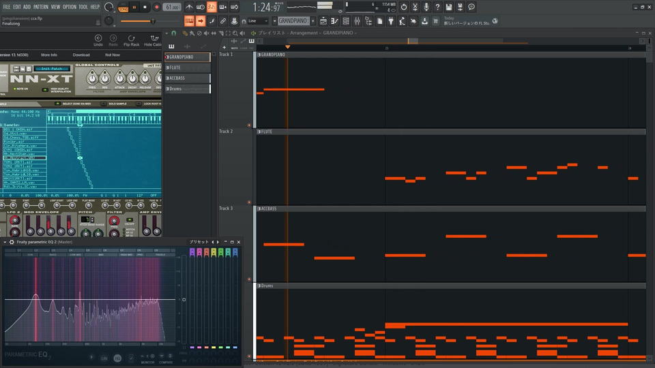Open the FLUTE clip menu on Track 2

(259, 132)
